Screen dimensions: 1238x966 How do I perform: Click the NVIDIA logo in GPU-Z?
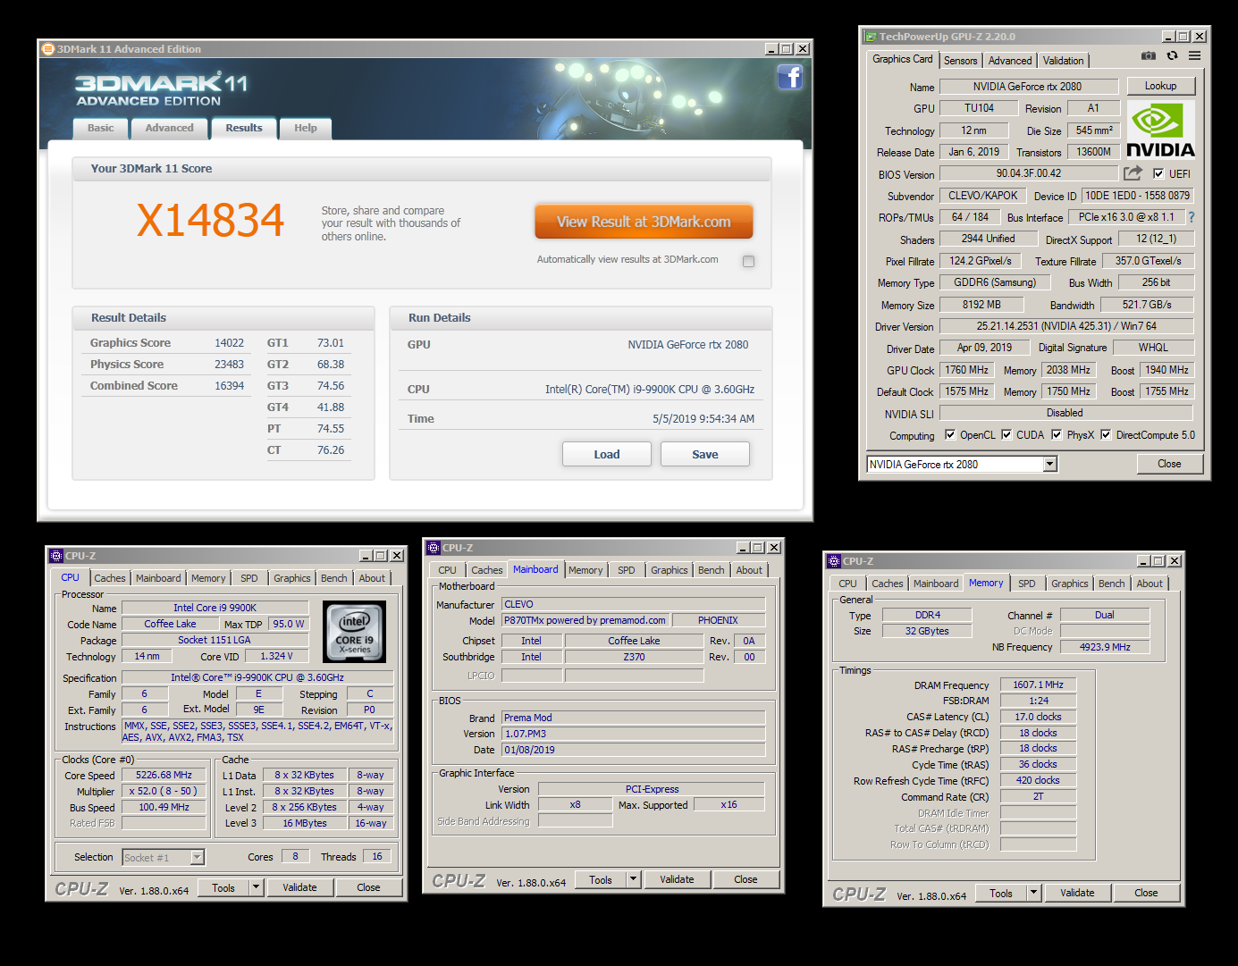1160,130
